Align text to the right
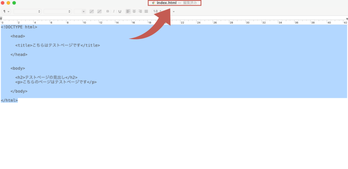Screen dimensions: 348x169 click(140, 11)
